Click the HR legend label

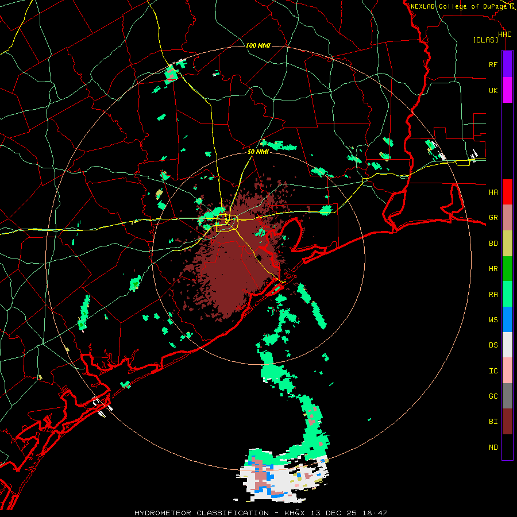point(493,269)
